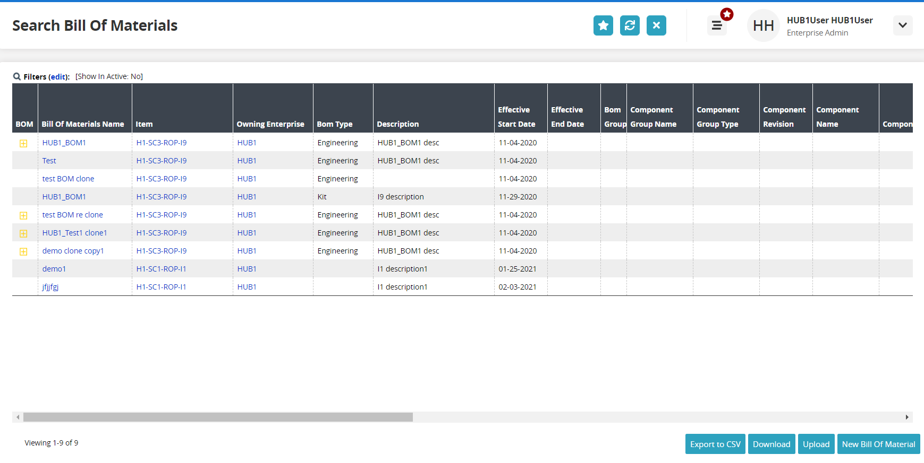The width and height of the screenshot is (924, 463).
Task: Expand the test BOM re clone row
Action: (23, 215)
